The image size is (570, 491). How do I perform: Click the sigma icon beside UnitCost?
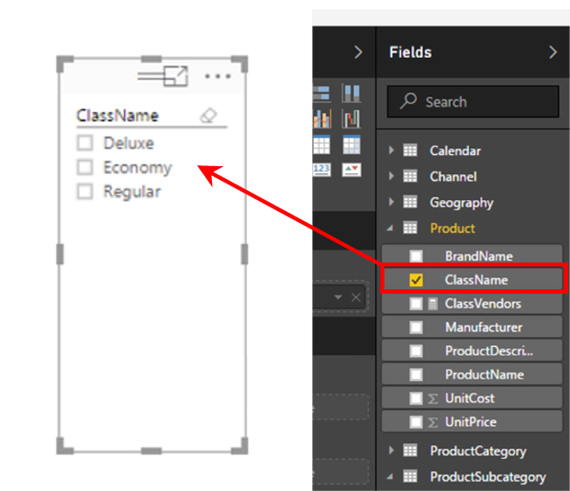coord(432,399)
